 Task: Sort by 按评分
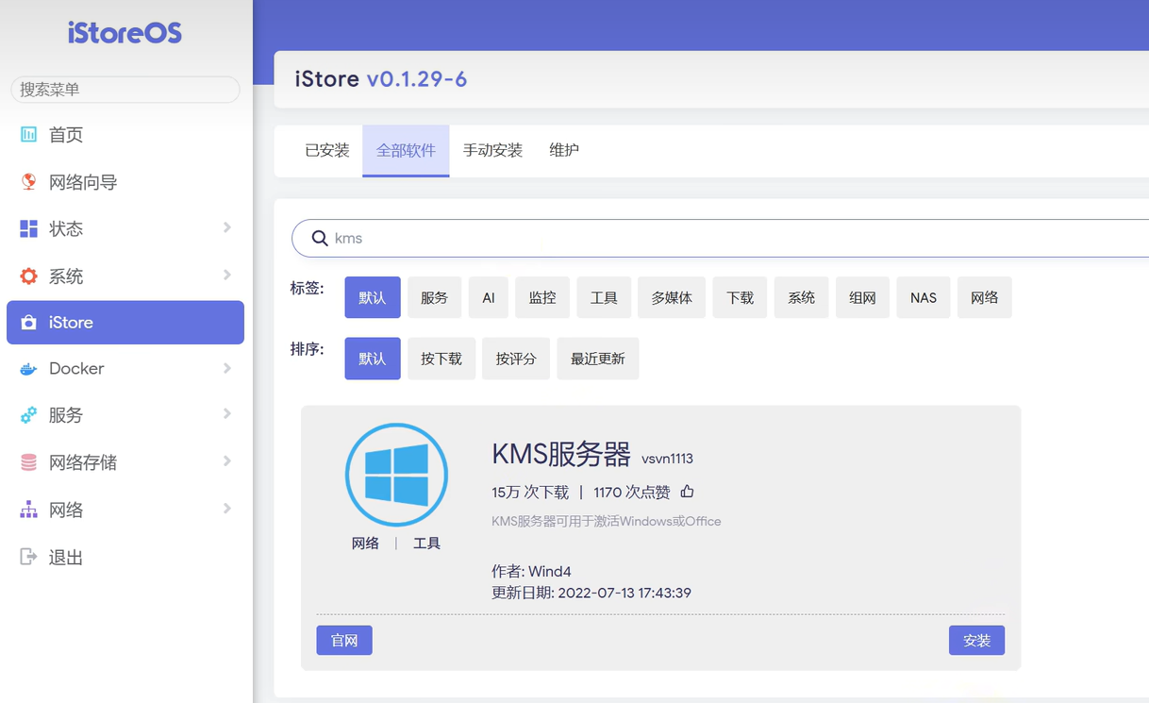(x=516, y=359)
